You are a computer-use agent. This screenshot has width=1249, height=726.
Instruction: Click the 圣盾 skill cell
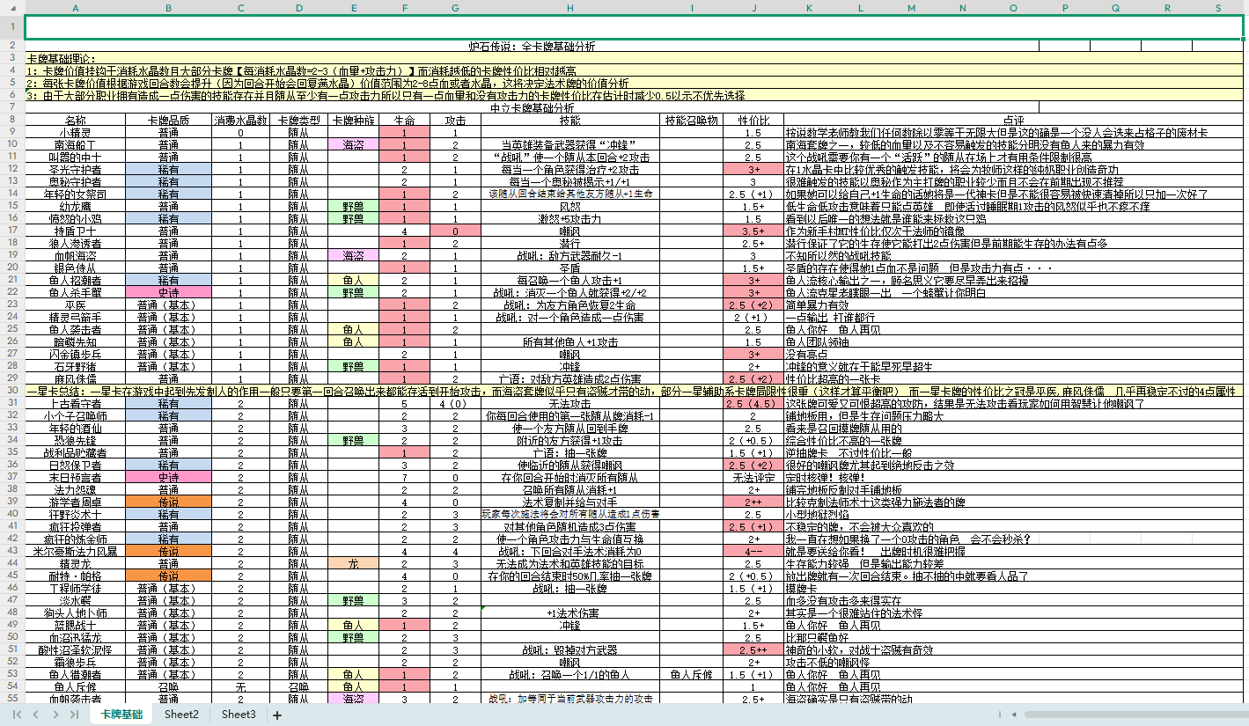click(570, 268)
